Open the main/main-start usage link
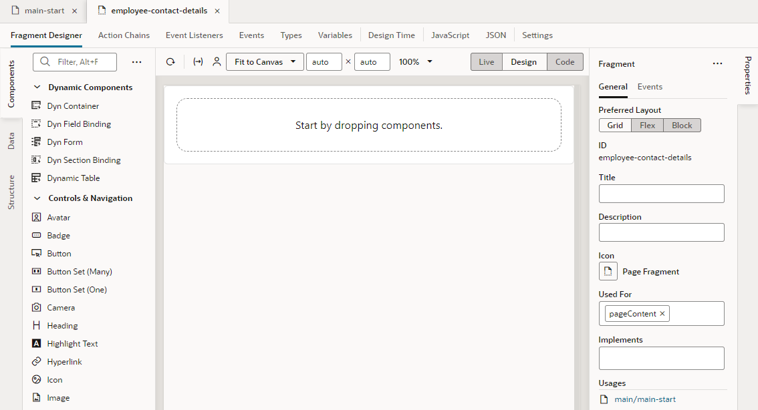Screen dimensions: 758x410 (x=645, y=399)
